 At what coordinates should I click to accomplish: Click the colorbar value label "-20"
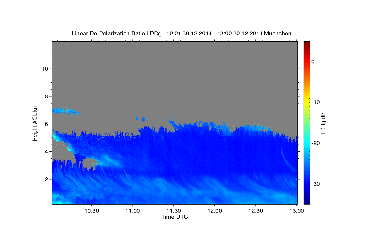tap(316, 143)
